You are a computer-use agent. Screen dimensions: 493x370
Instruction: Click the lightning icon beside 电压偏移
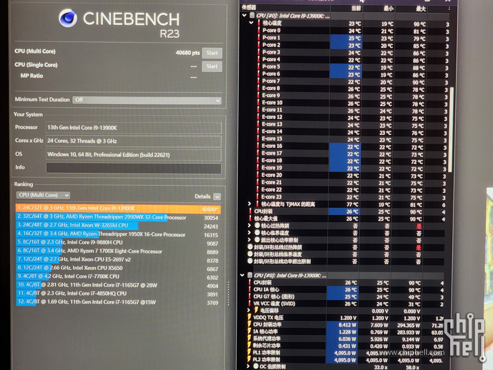[256, 310]
